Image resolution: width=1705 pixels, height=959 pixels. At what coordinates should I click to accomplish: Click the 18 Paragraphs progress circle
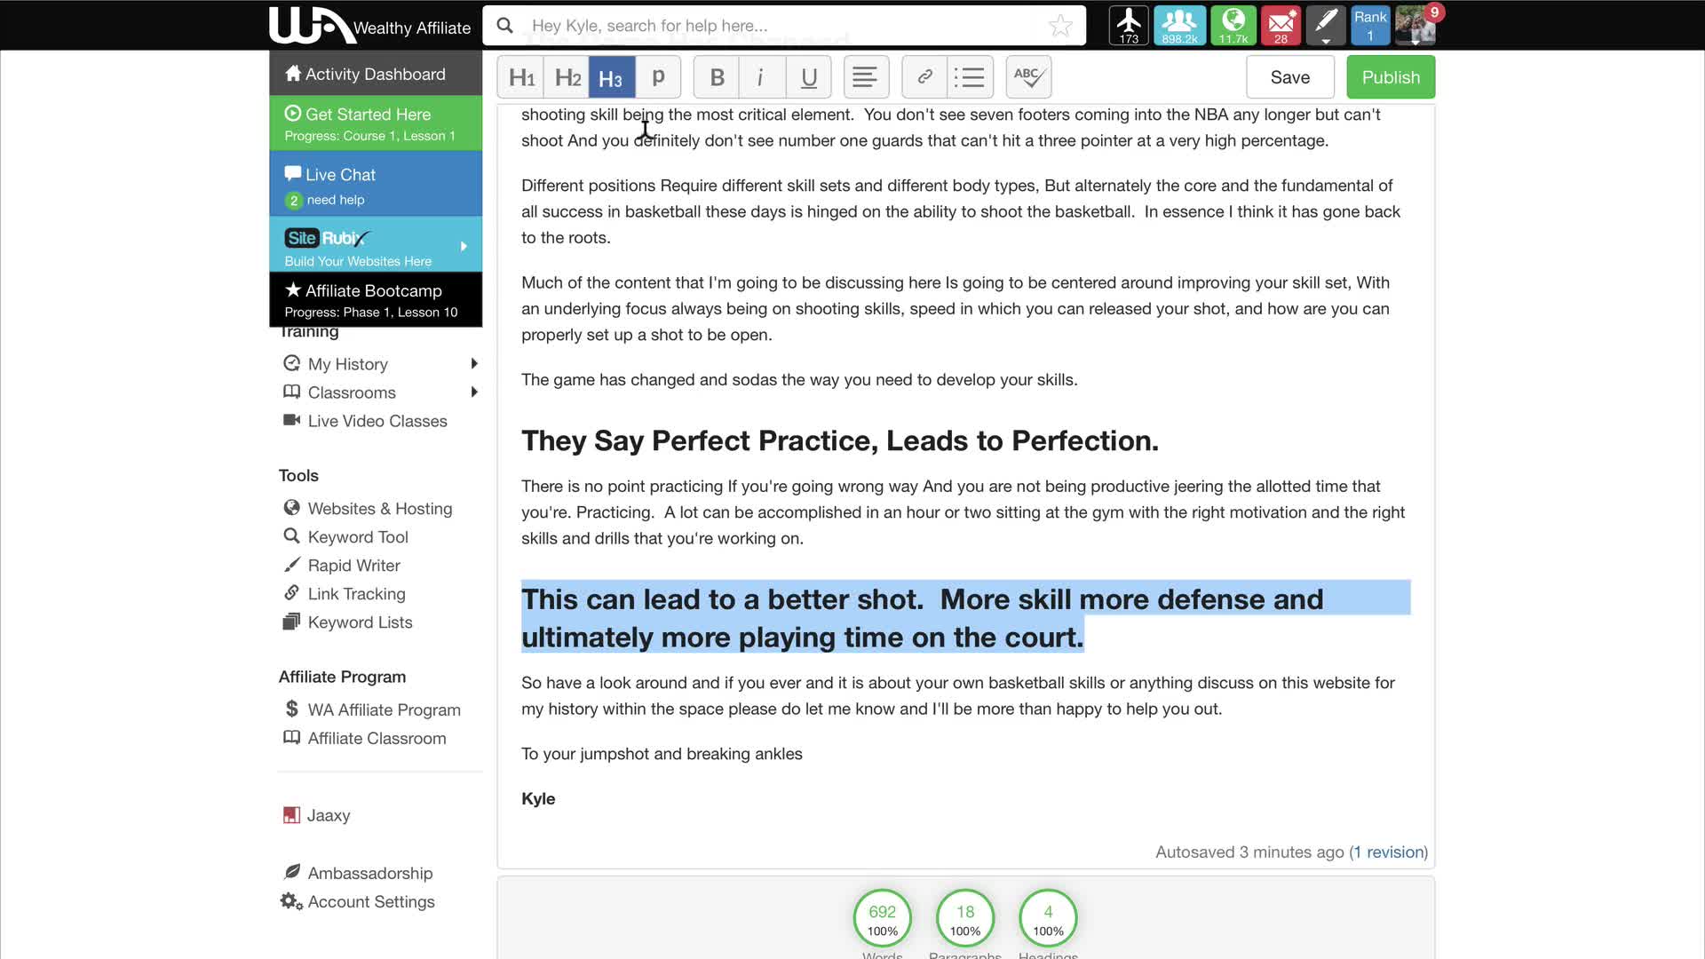pos(964,919)
